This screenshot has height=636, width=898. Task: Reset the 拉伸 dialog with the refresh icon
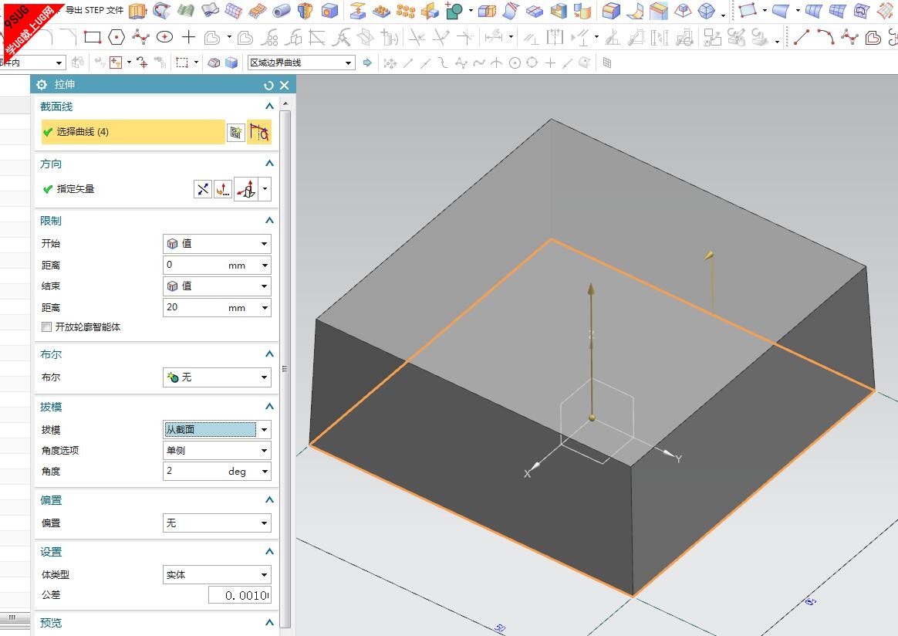click(x=268, y=86)
